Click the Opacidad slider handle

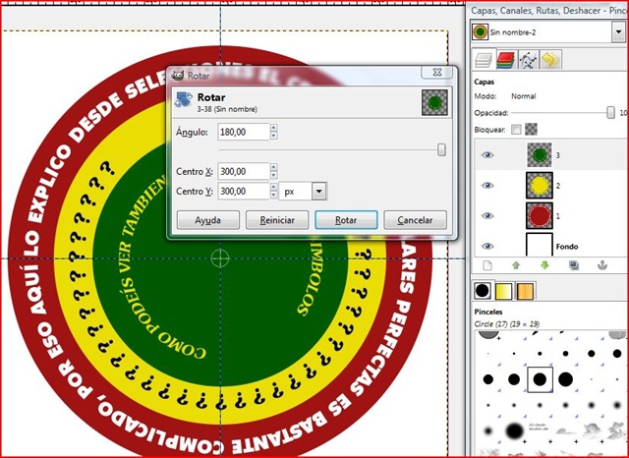click(610, 113)
